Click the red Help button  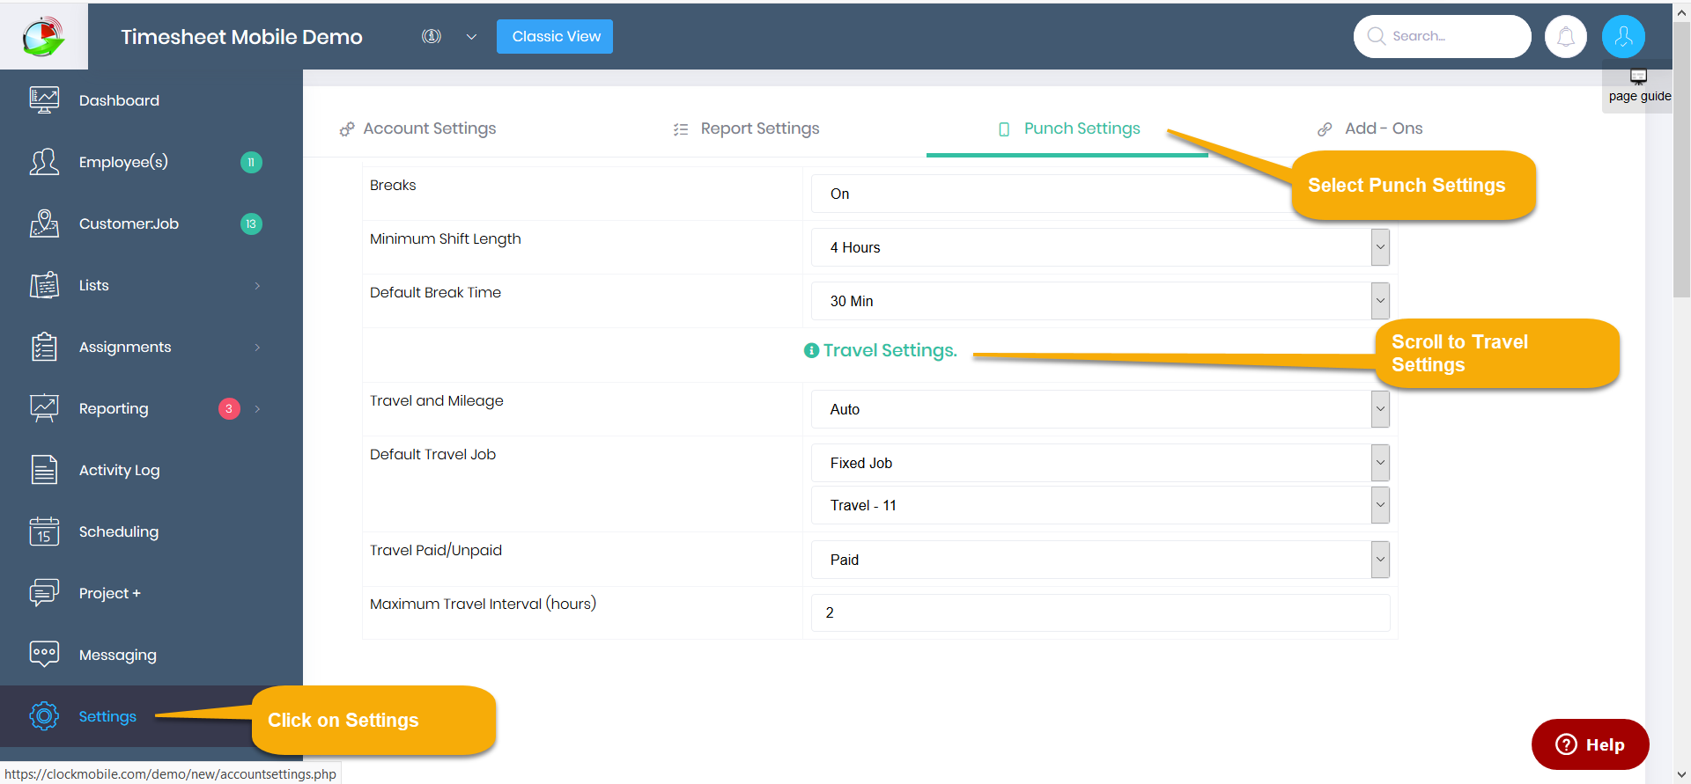(x=1590, y=744)
